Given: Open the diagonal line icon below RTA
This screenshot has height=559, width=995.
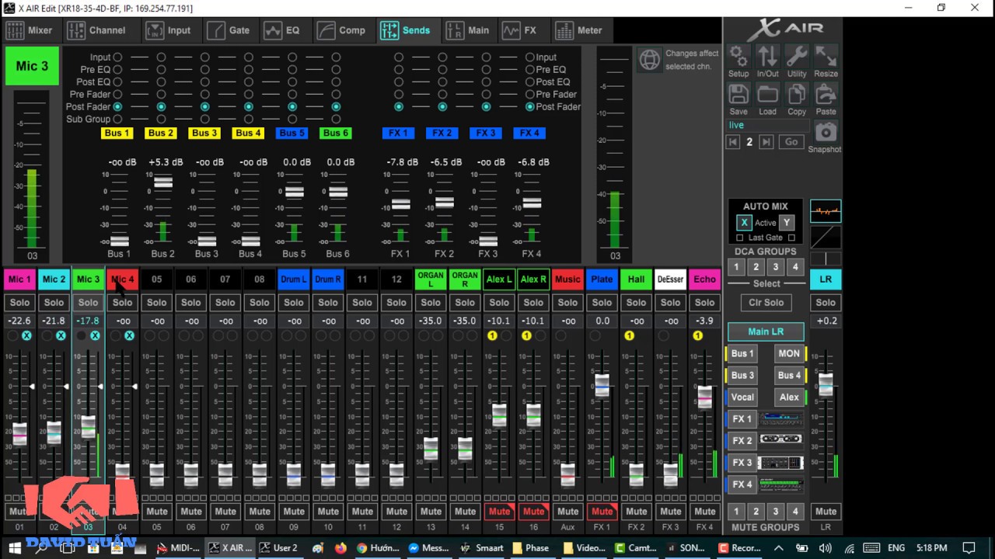Looking at the screenshot, I should click(x=826, y=237).
